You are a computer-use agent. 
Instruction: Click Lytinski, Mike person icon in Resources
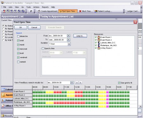[99, 43]
